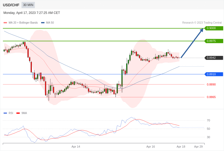Click the blue upward forecast arrow head

click(202, 30)
